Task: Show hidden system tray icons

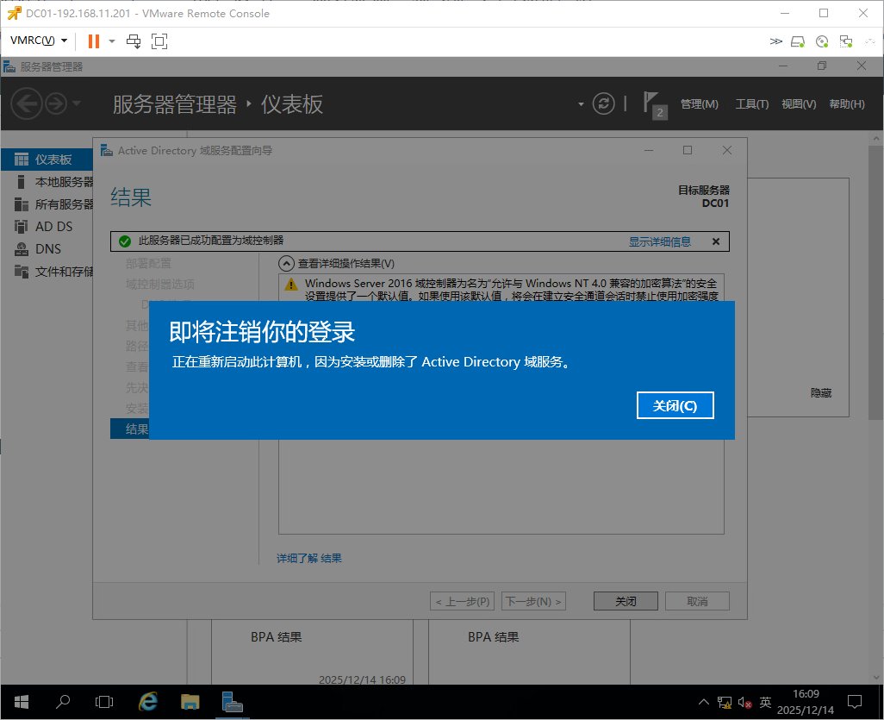Action: pyautogui.click(x=704, y=702)
